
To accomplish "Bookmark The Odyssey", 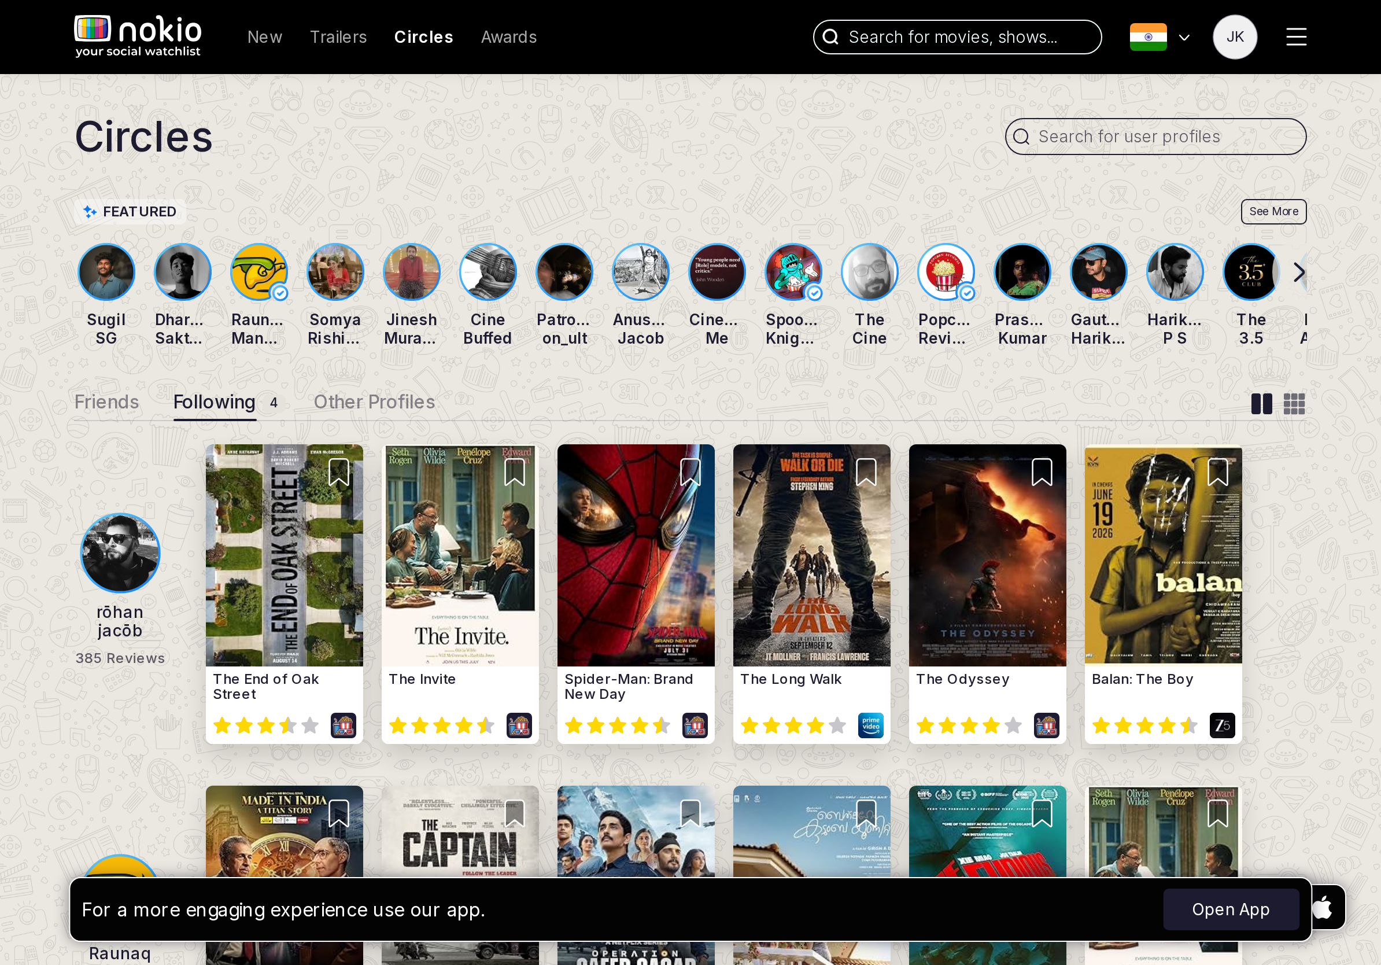I will (1042, 472).
